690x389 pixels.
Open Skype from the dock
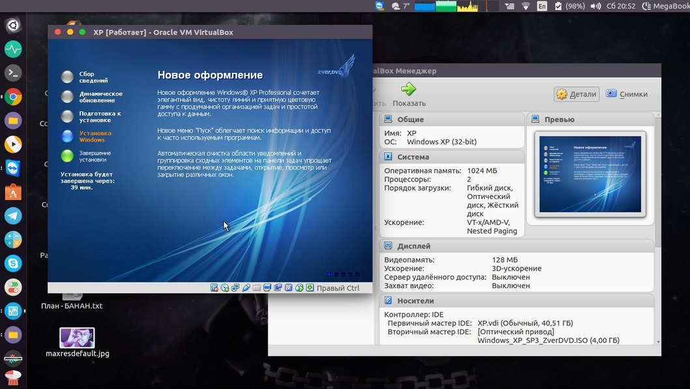pos(13,263)
